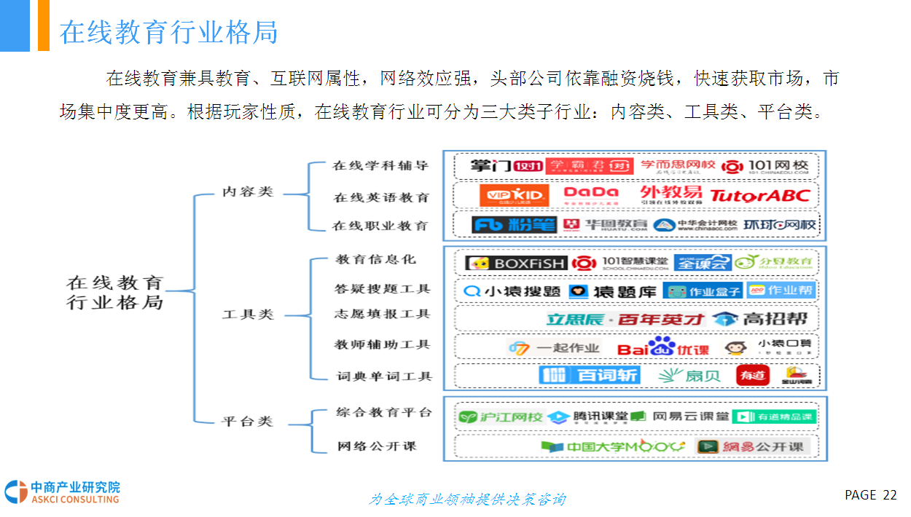Select the 内容类 branch node

click(248, 193)
